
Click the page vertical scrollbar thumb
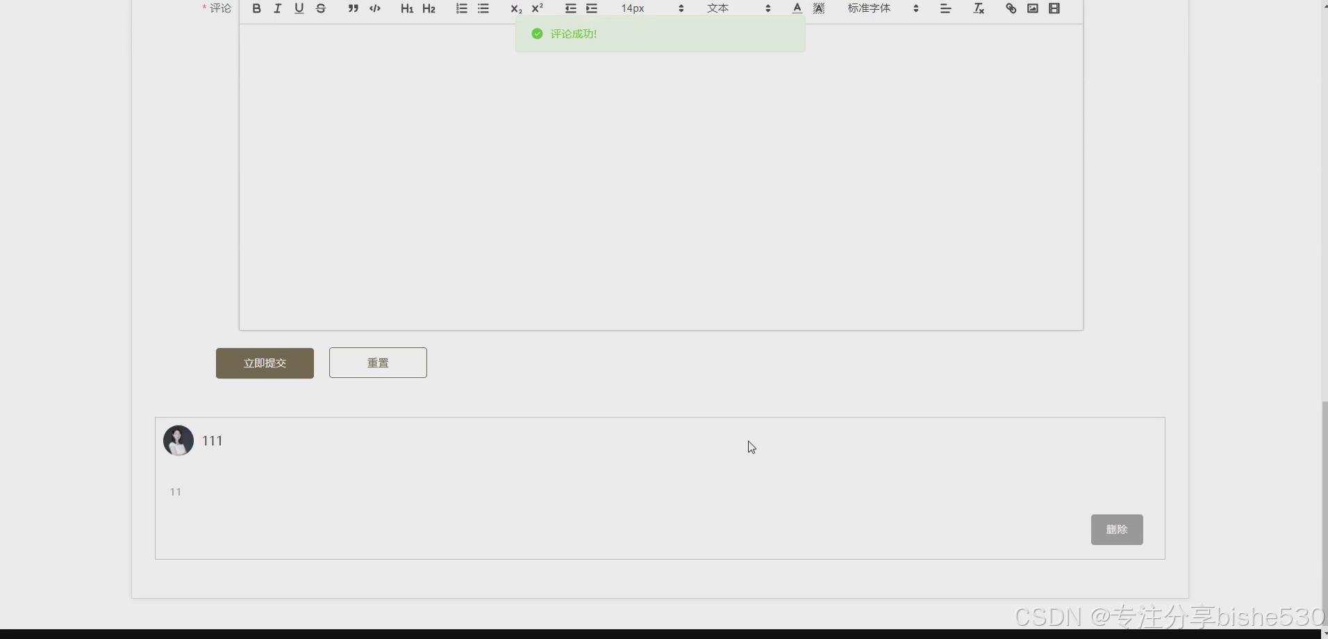(x=1324, y=514)
